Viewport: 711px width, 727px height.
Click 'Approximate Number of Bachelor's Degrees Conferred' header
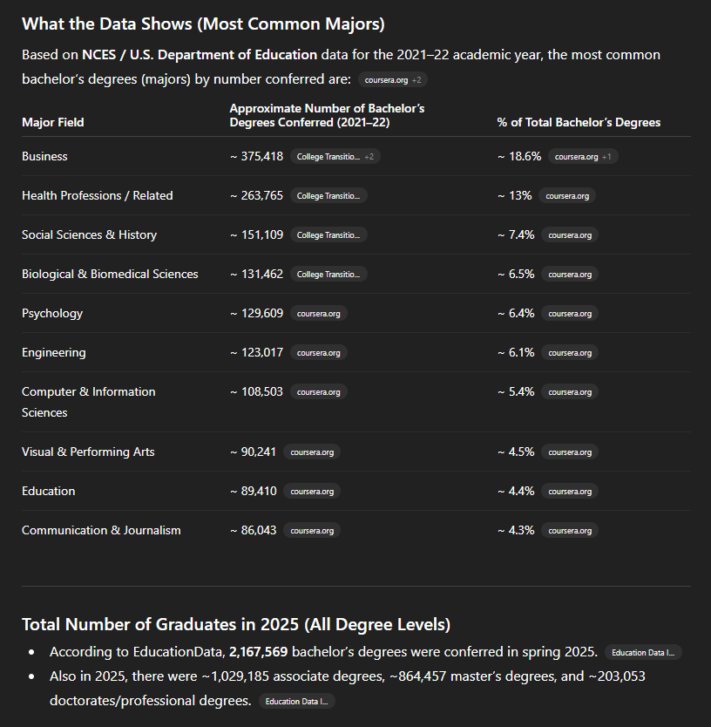pyautogui.click(x=327, y=115)
